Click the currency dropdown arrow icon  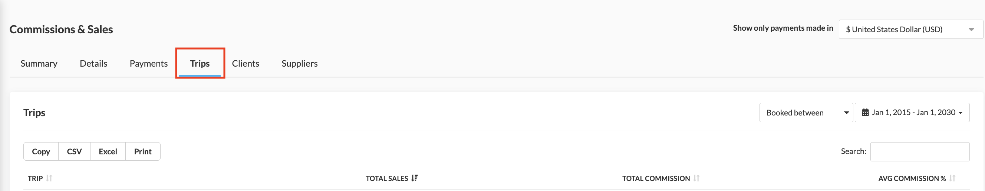[x=971, y=29]
